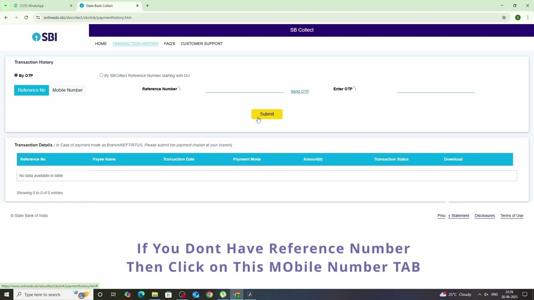Open the clock showing 22:26
534x300 pixels.
point(509,295)
